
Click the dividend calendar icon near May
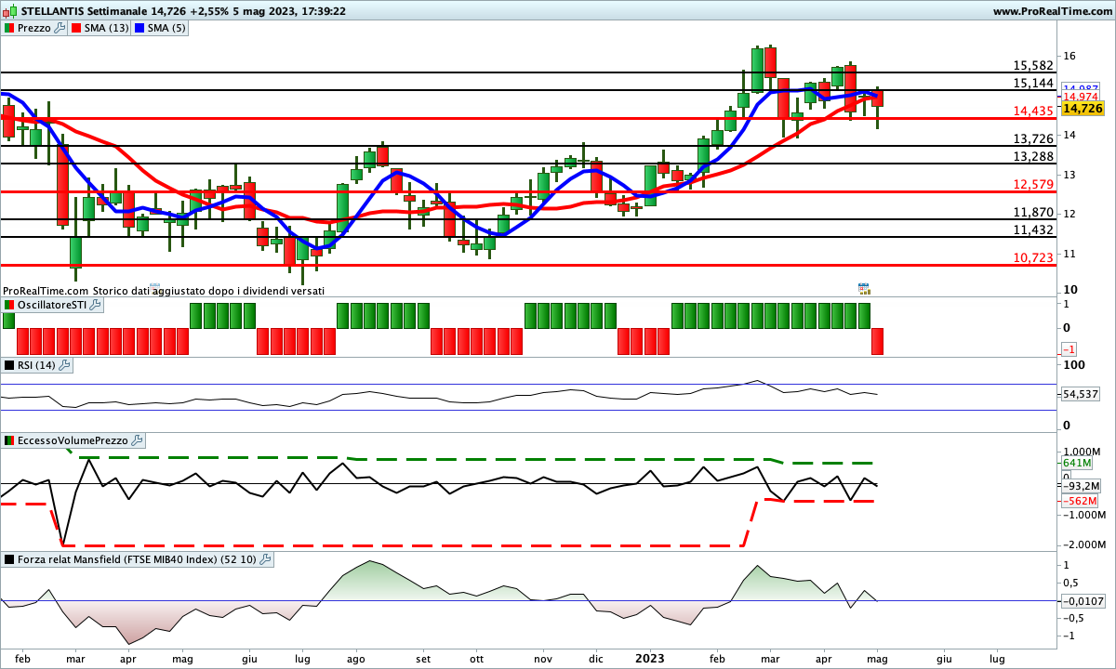(863, 289)
